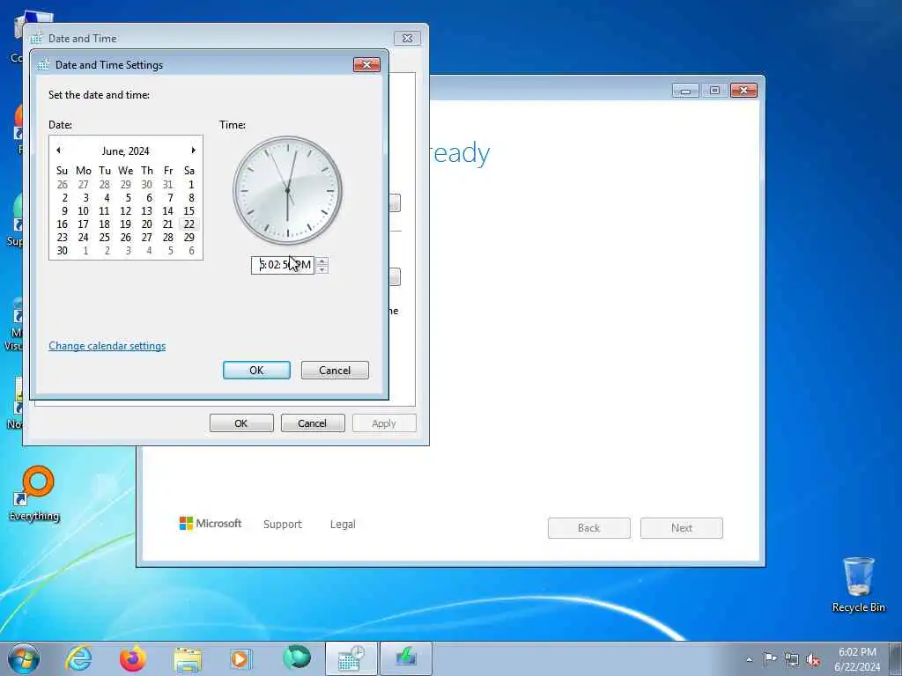Maximize the installer window
This screenshot has width=902, height=676.
(x=714, y=91)
